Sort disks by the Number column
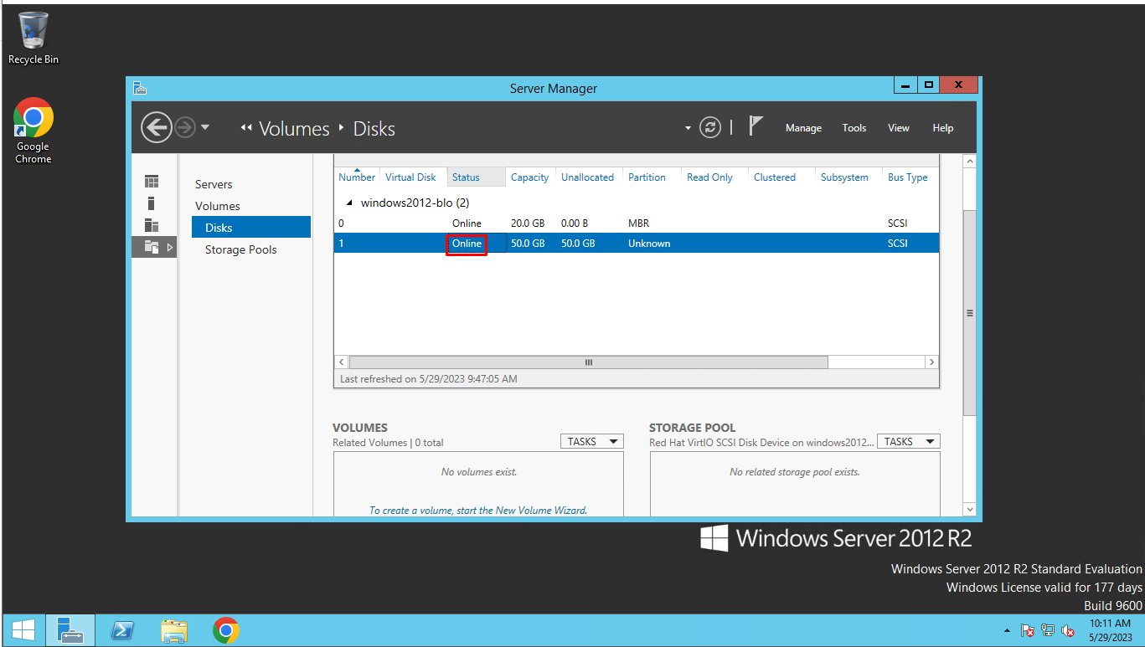1145x647 pixels. (357, 177)
